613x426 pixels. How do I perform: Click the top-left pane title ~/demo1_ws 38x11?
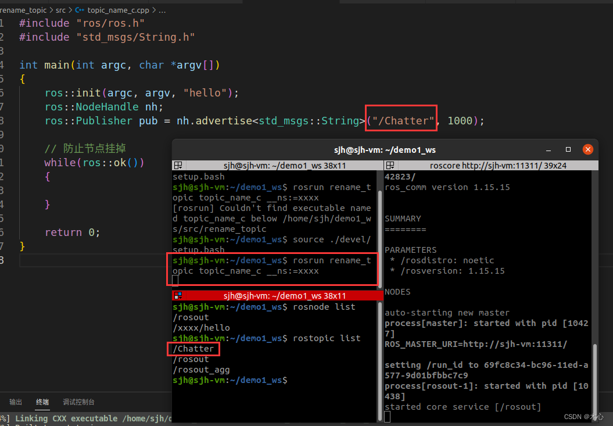coord(285,166)
